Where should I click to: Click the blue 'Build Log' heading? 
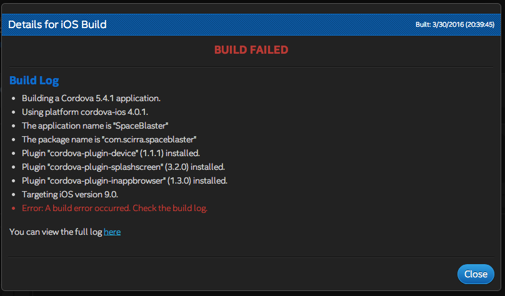tap(34, 81)
